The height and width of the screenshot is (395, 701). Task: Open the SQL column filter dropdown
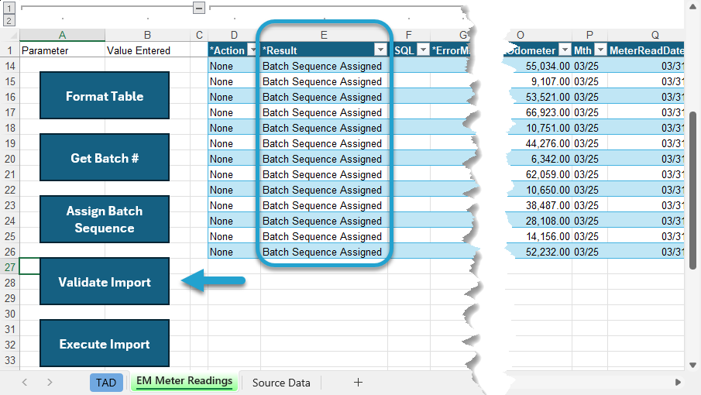(x=423, y=50)
